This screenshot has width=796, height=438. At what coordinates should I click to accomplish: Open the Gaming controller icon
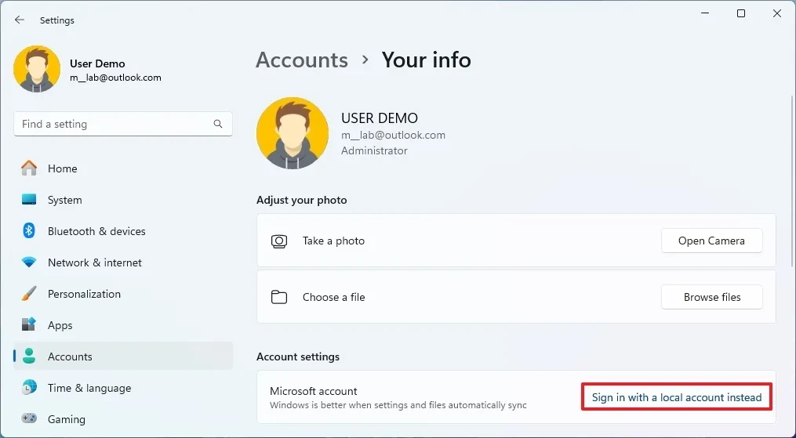tap(29, 419)
